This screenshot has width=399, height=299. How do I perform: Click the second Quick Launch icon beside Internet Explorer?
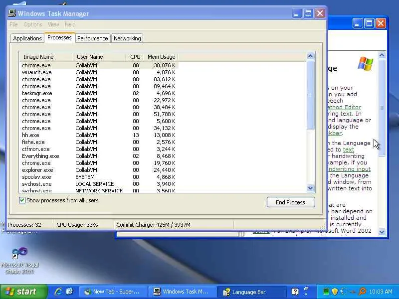[69, 292]
